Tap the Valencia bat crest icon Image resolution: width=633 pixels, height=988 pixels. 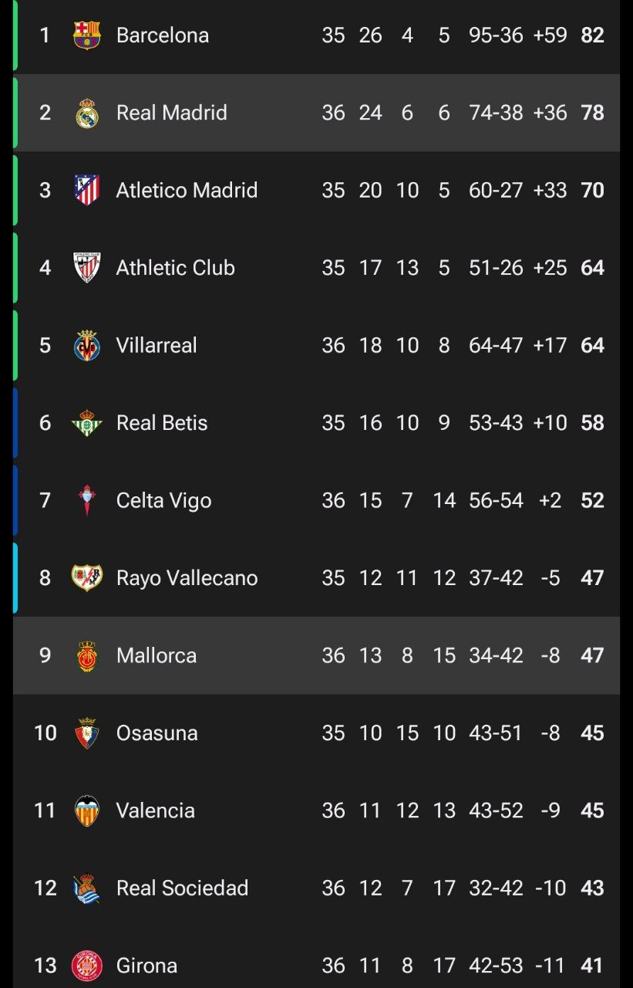point(86,811)
